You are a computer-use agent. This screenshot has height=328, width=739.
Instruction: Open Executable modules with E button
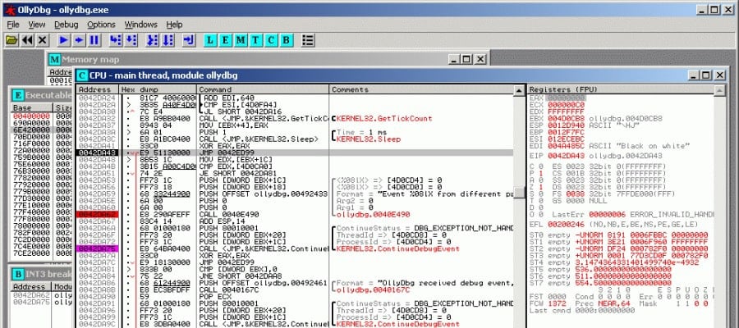point(226,40)
